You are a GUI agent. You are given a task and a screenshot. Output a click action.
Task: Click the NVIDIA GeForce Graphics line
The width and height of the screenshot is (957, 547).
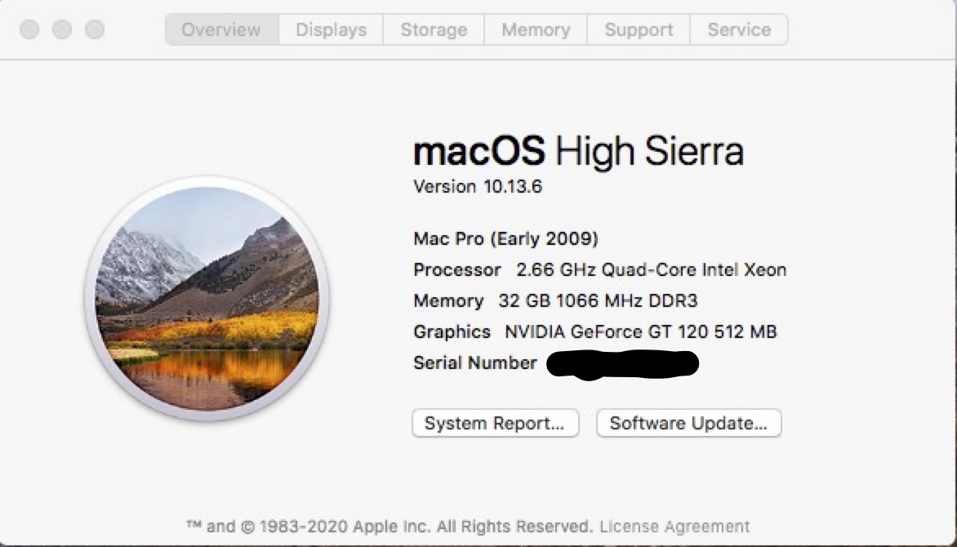[x=595, y=332]
